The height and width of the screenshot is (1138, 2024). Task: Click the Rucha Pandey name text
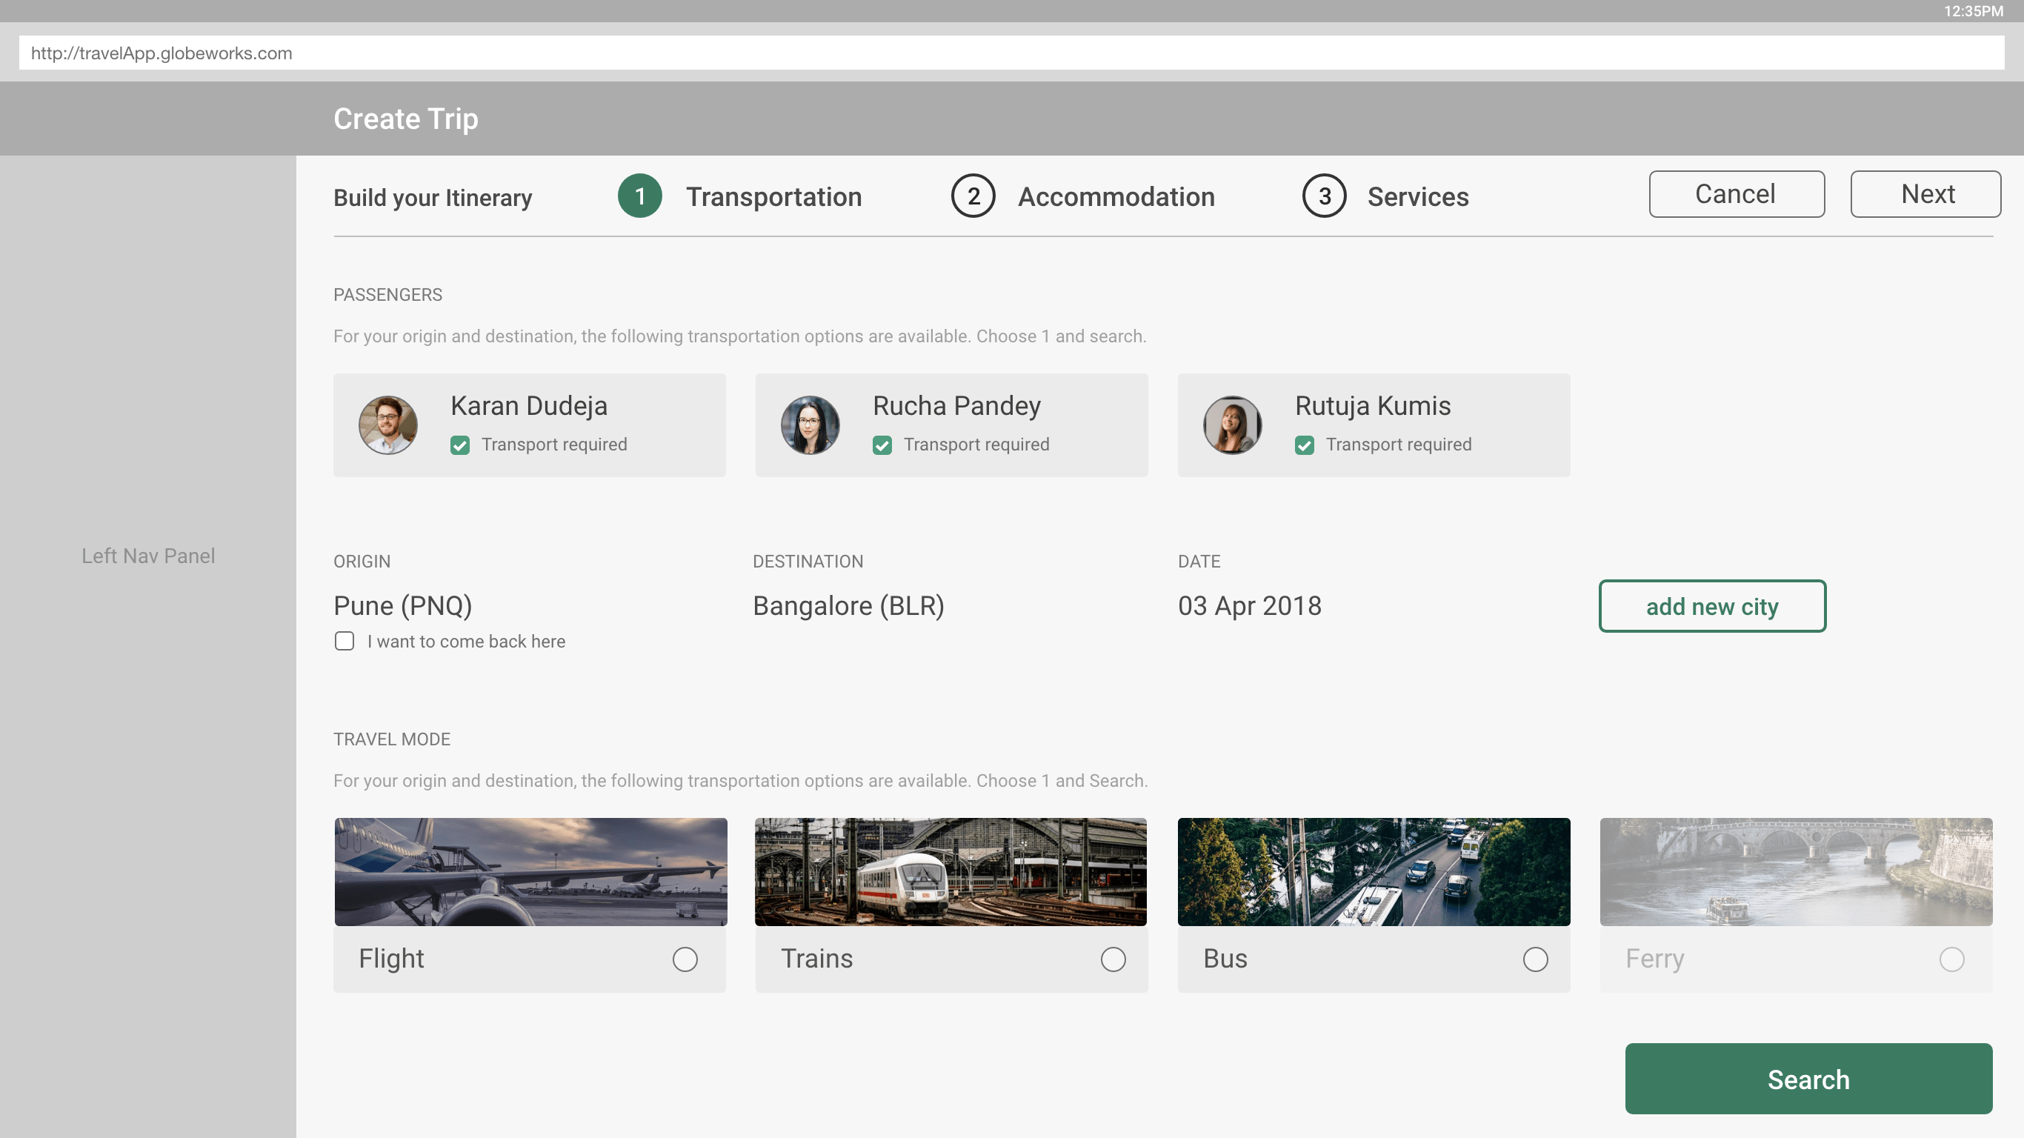[x=956, y=405]
